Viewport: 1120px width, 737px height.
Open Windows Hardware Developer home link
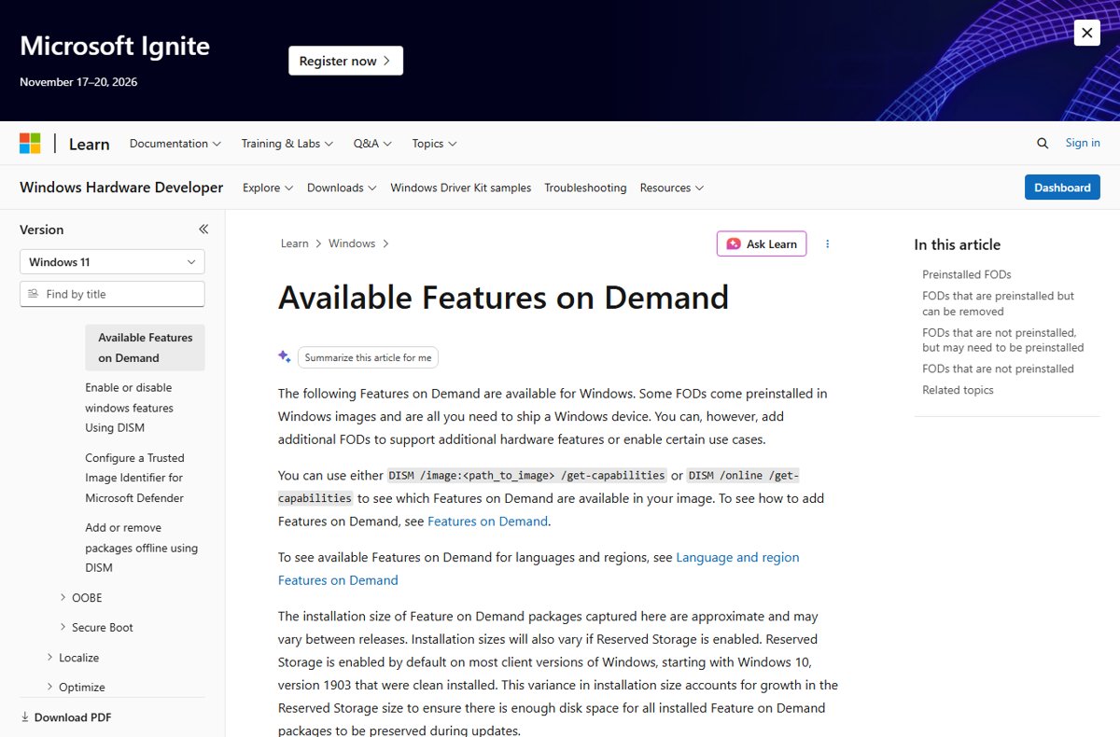pos(121,188)
